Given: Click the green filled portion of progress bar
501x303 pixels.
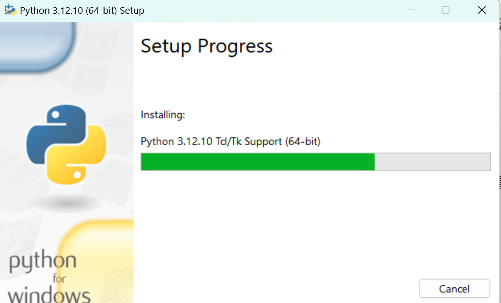Looking at the screenshot, I should coord(258,162).
